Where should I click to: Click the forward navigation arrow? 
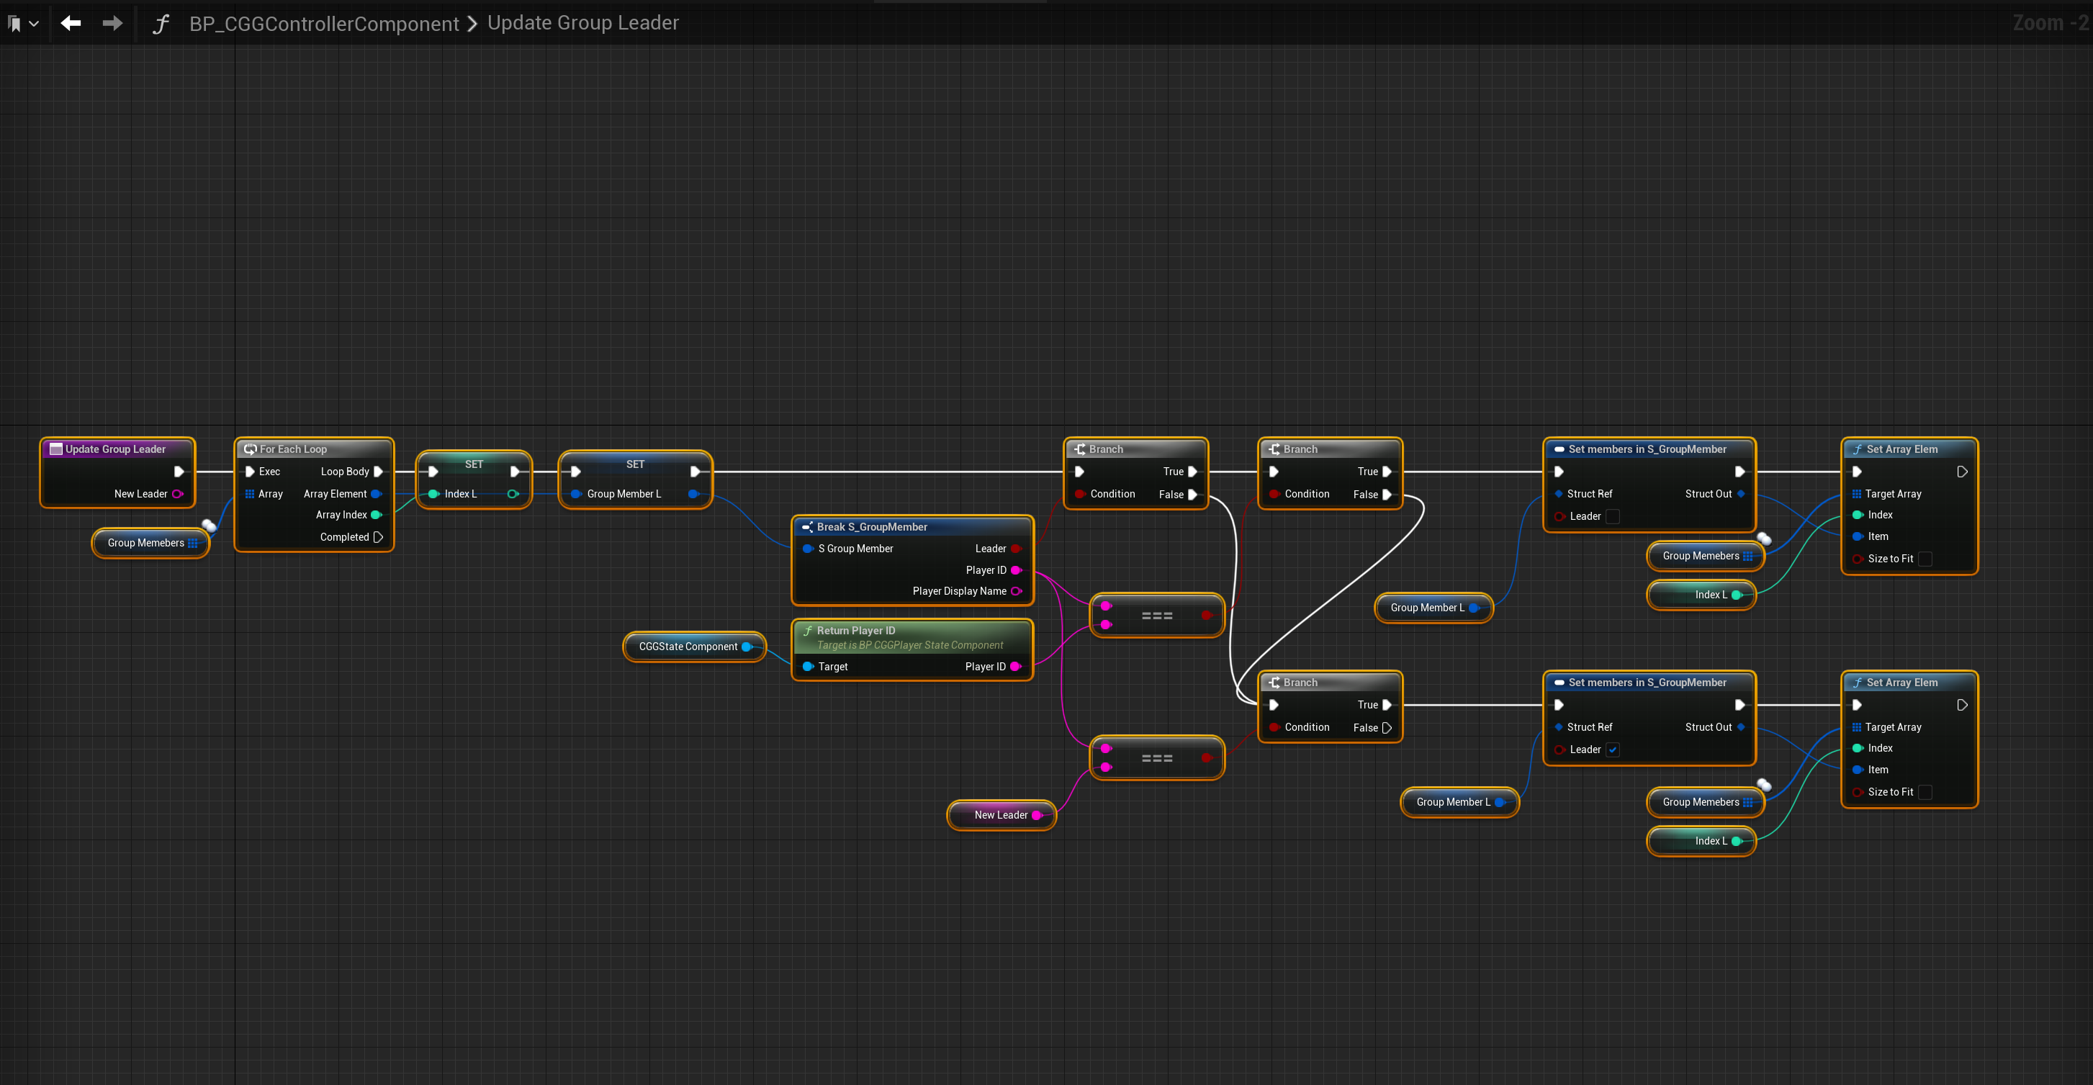[x=112, y=23]
